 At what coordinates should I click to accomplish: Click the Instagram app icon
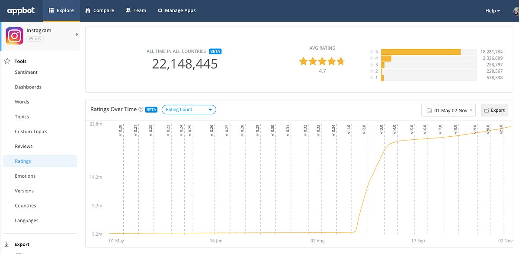click(14, 36)
